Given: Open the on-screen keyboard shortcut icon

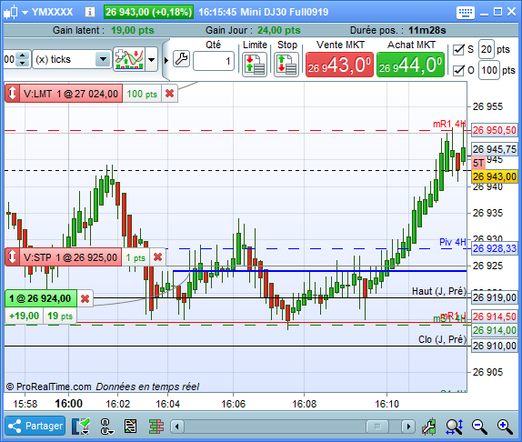Looking at the screenshot, I should (x=465, y=13).
